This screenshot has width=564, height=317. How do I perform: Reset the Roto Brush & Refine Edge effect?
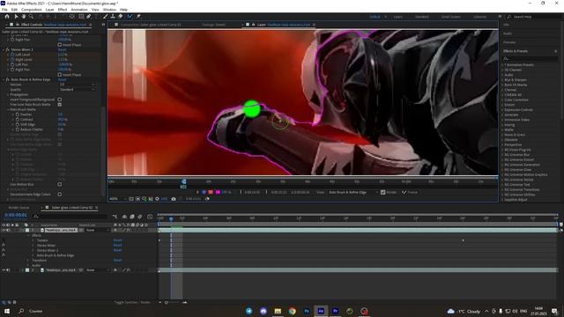point(63,79)
